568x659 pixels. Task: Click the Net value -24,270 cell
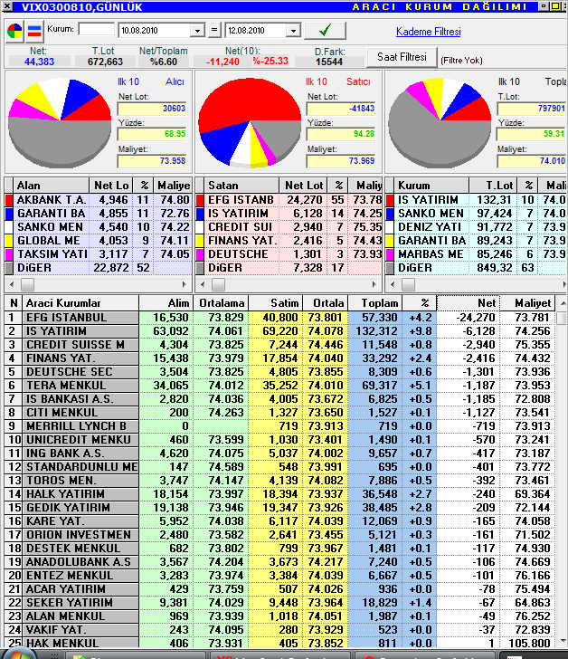[469, 318]
